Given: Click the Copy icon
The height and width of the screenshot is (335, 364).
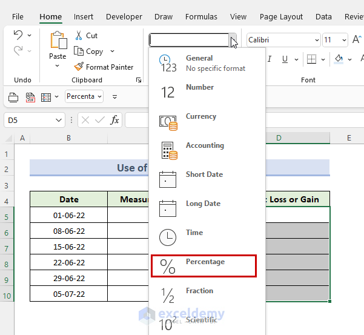Looking at the screenshot, I should coord(79,51).
